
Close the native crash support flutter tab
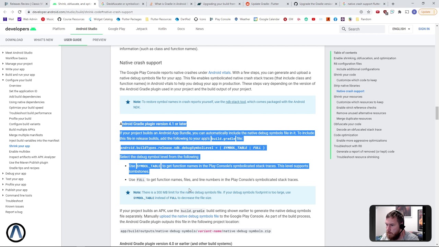tap(384, 4)
